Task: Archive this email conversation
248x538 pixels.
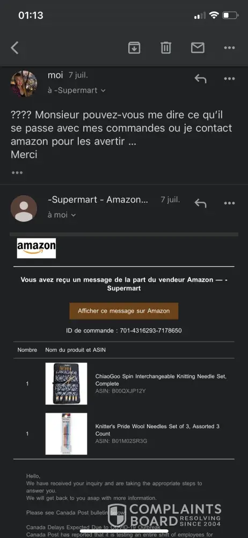Action: [134, 48]
